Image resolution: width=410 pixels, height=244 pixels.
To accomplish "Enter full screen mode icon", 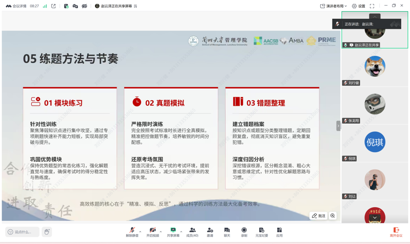I will click(372, 6).
